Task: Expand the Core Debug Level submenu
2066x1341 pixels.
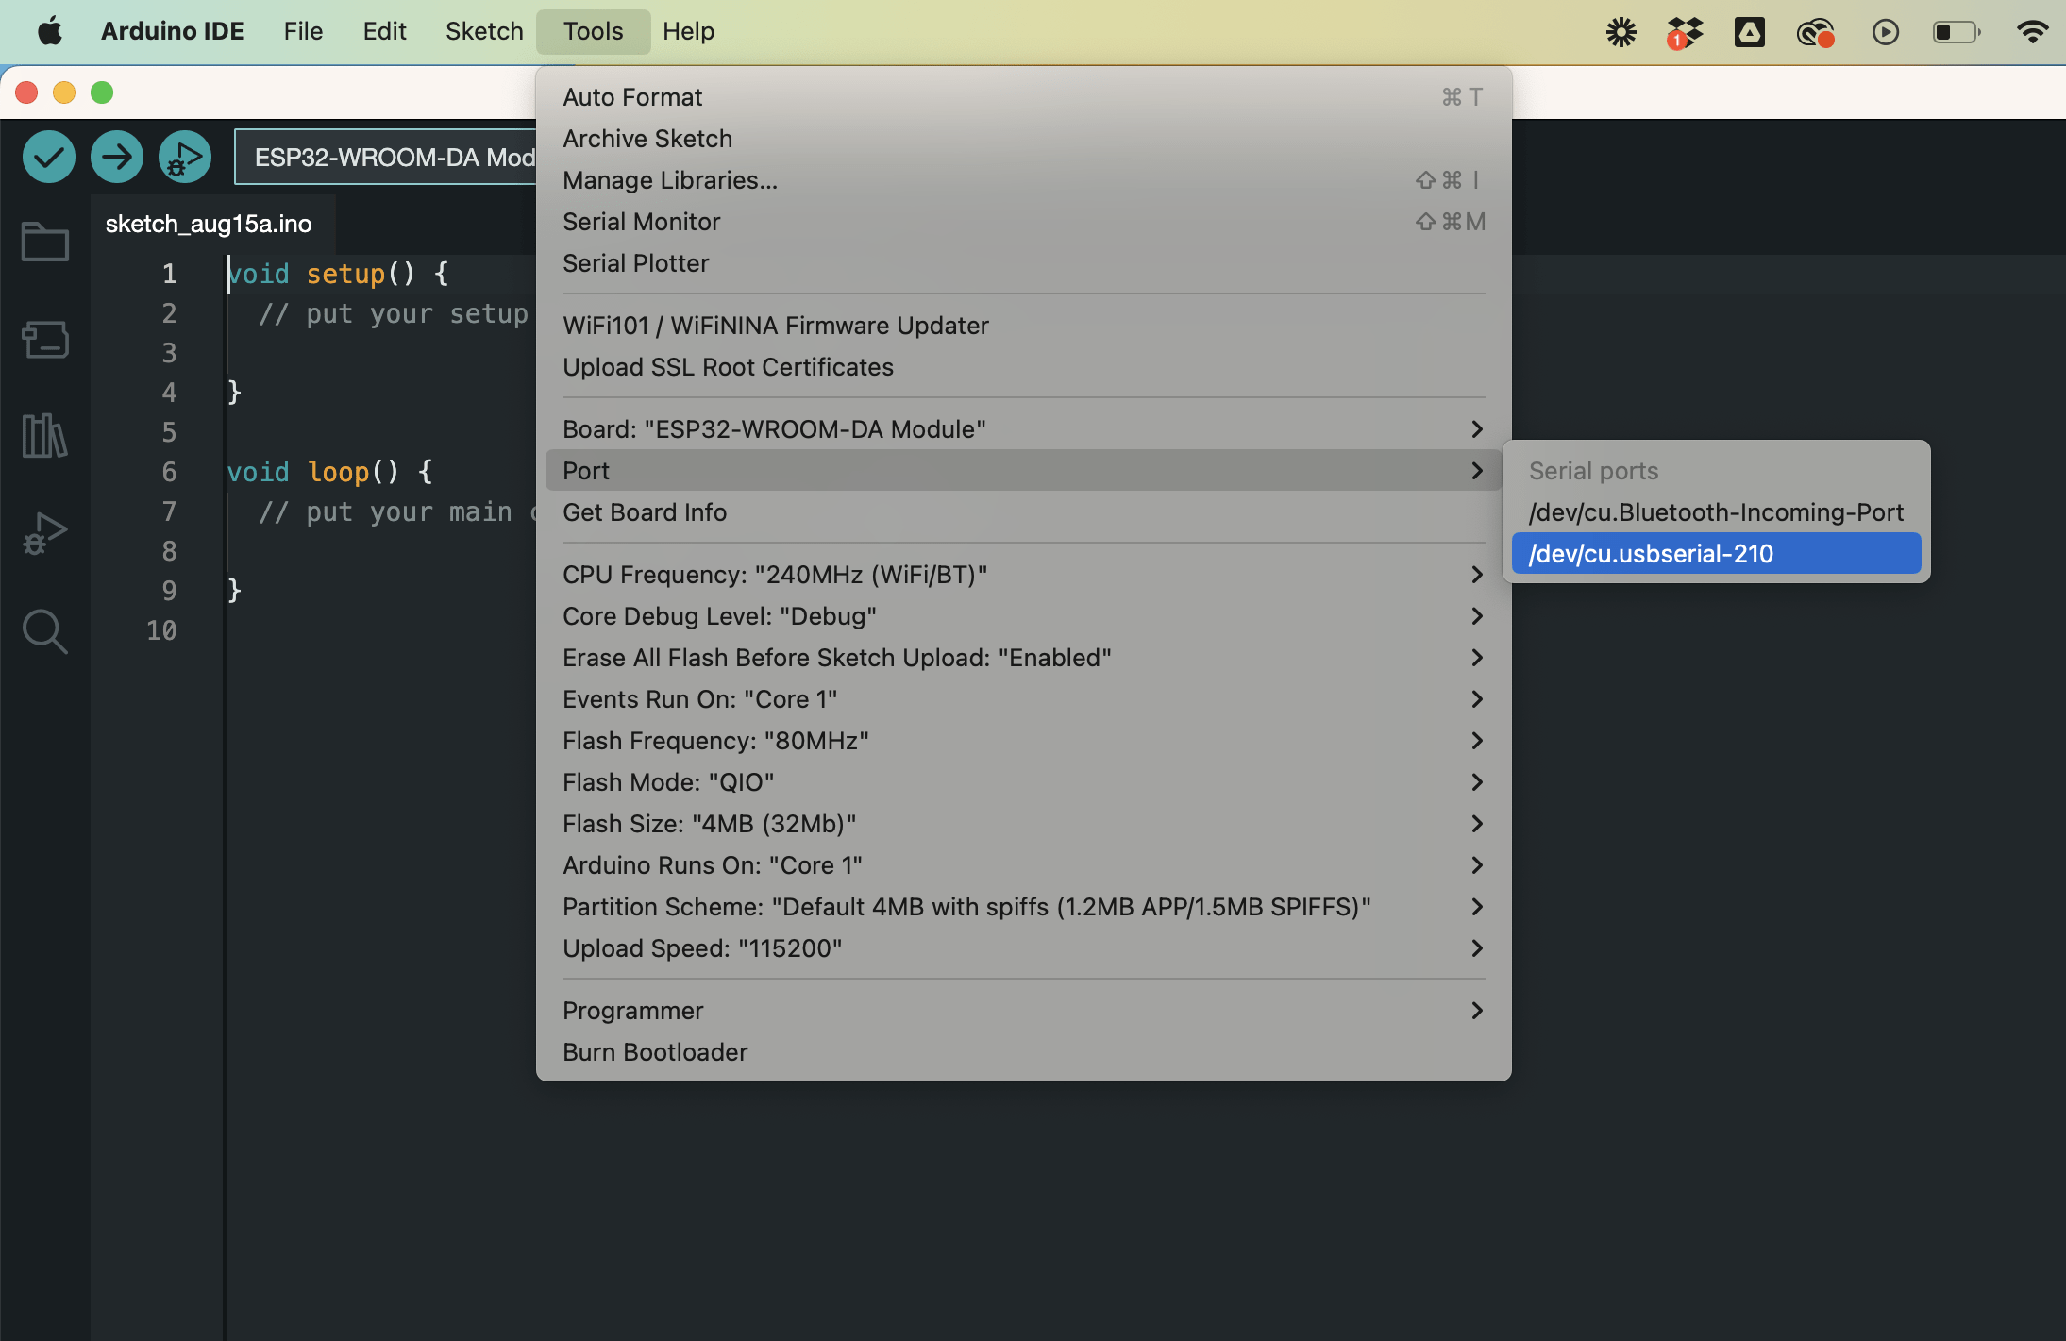Action: point(1023,616)
